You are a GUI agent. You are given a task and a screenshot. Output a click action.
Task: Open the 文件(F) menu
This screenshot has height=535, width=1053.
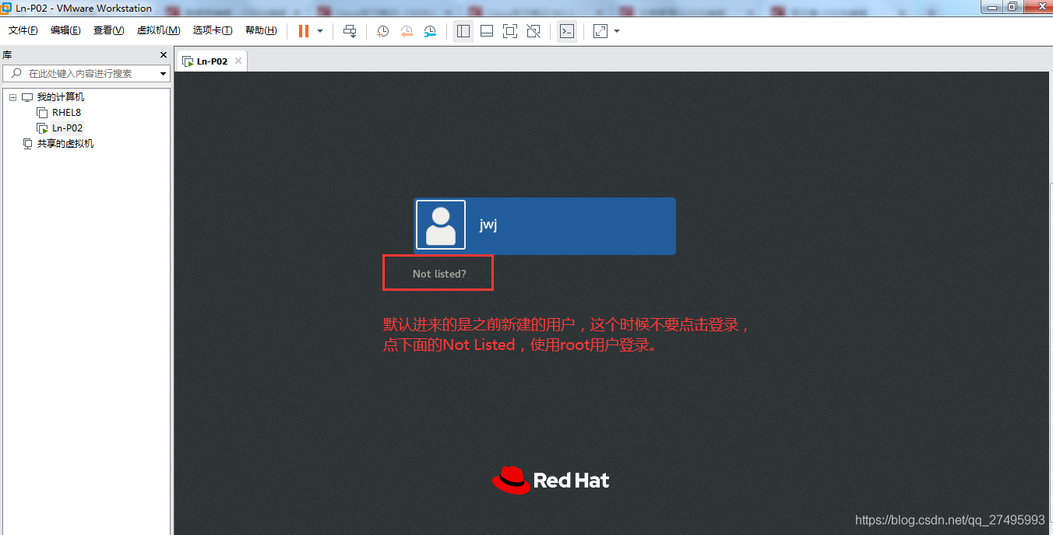coord(23,30)
